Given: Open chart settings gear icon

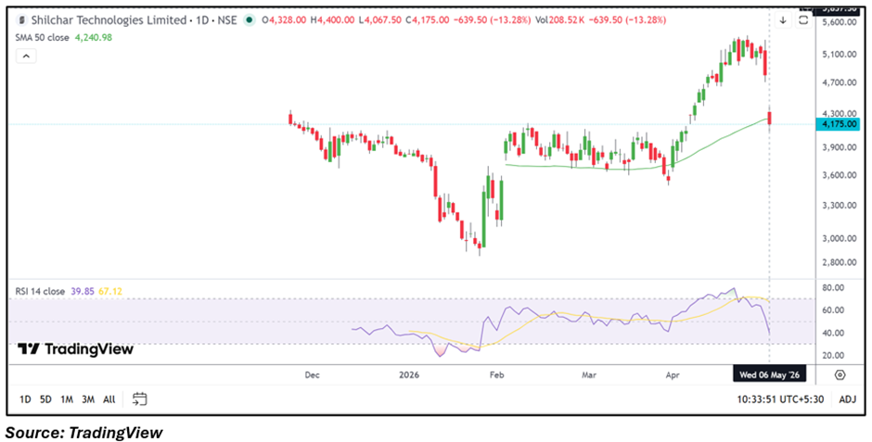Looking at the screenshot, I should point(840,374).
